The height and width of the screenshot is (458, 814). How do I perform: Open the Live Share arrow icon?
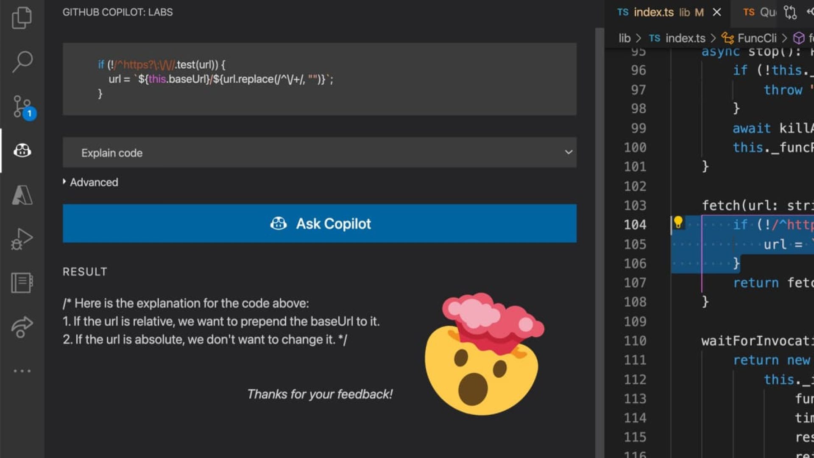click(22, 327)
